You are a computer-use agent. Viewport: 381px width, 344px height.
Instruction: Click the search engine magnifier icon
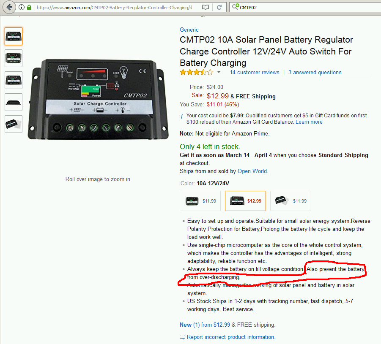235,7
